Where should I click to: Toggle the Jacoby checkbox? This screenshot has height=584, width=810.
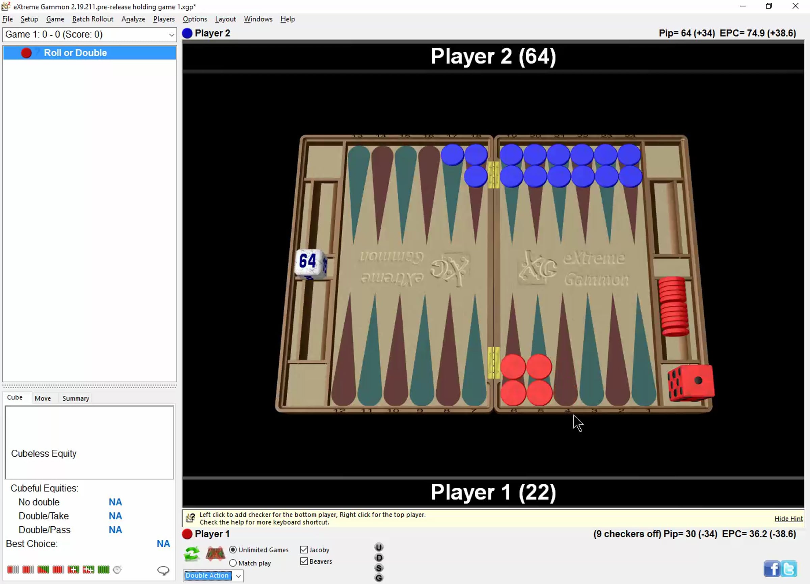(304, 550)
